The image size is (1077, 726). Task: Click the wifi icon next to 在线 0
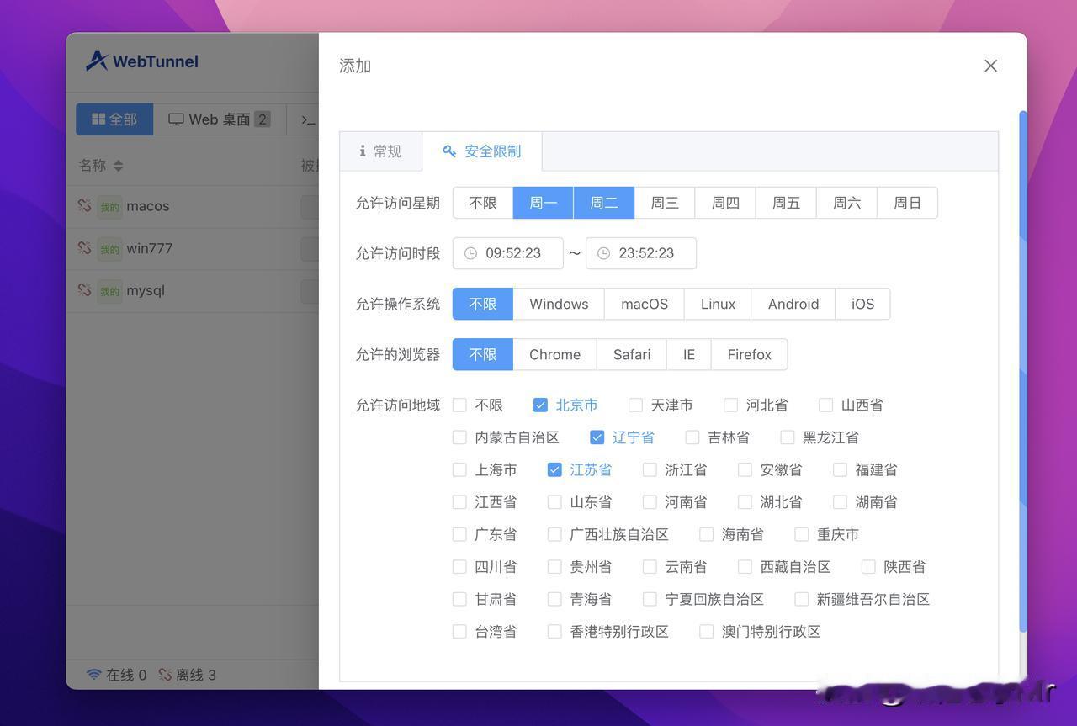point(94,674)
